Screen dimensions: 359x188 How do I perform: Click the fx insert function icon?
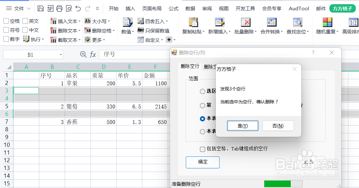click(x=93, y=54)
